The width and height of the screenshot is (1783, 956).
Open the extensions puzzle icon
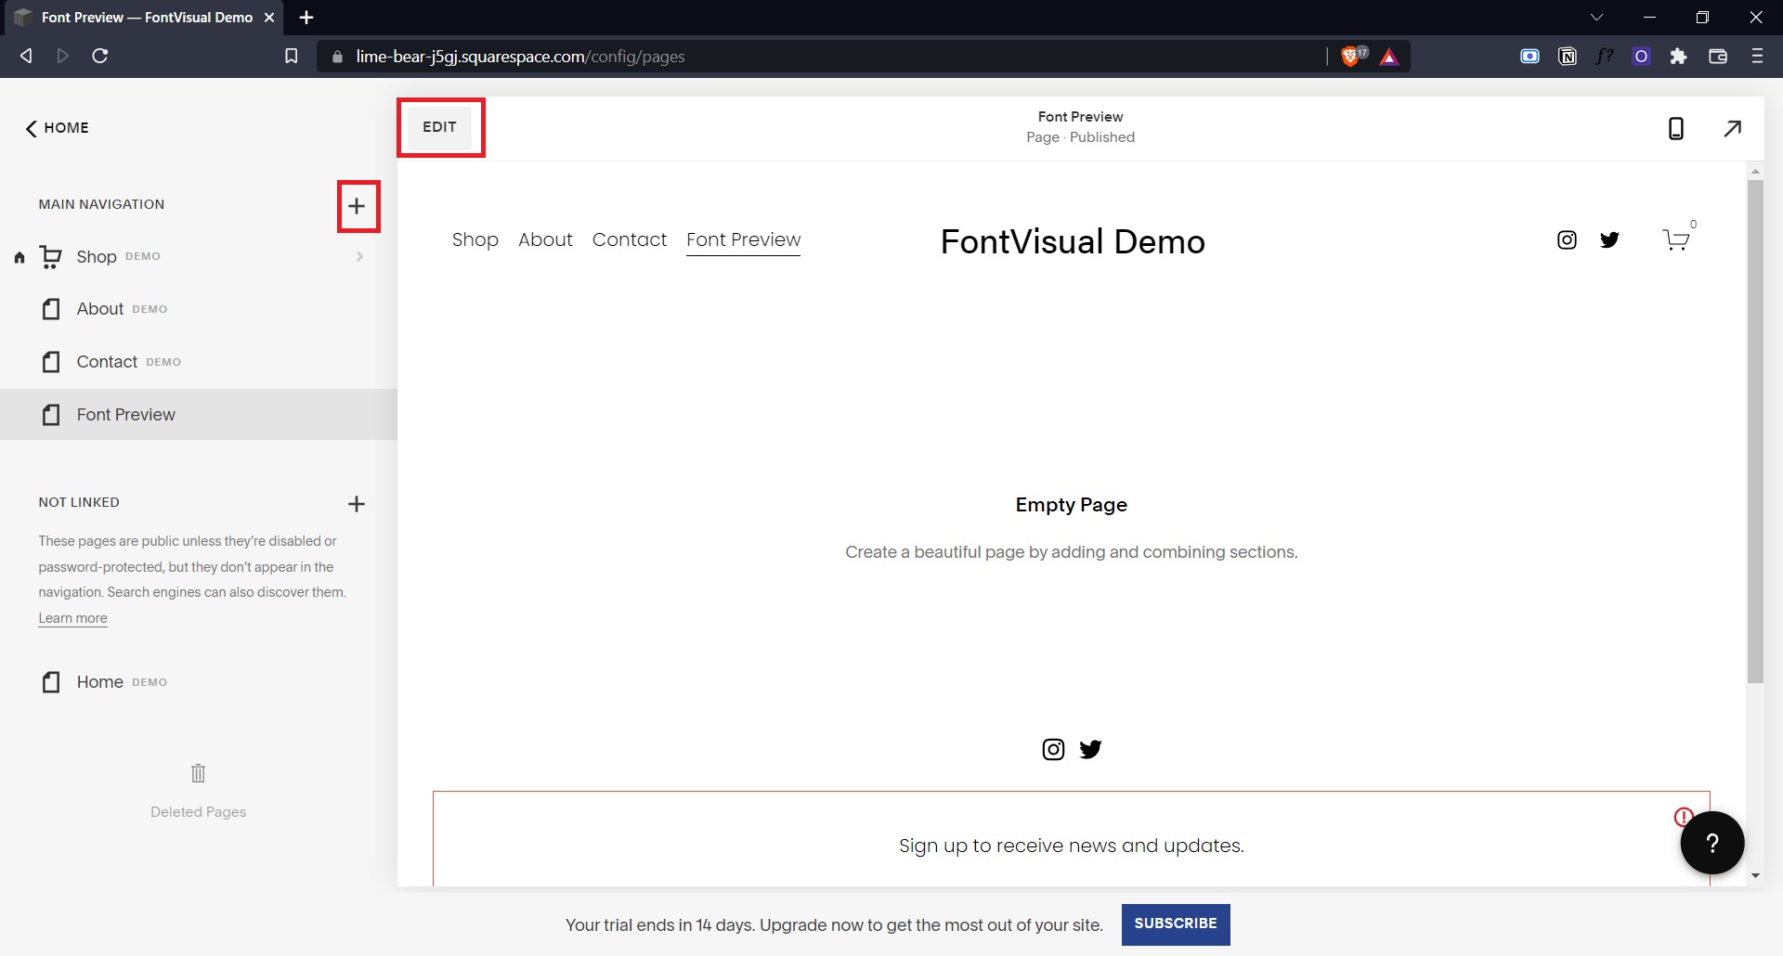pyautogui.click(x=1678, y=57)
